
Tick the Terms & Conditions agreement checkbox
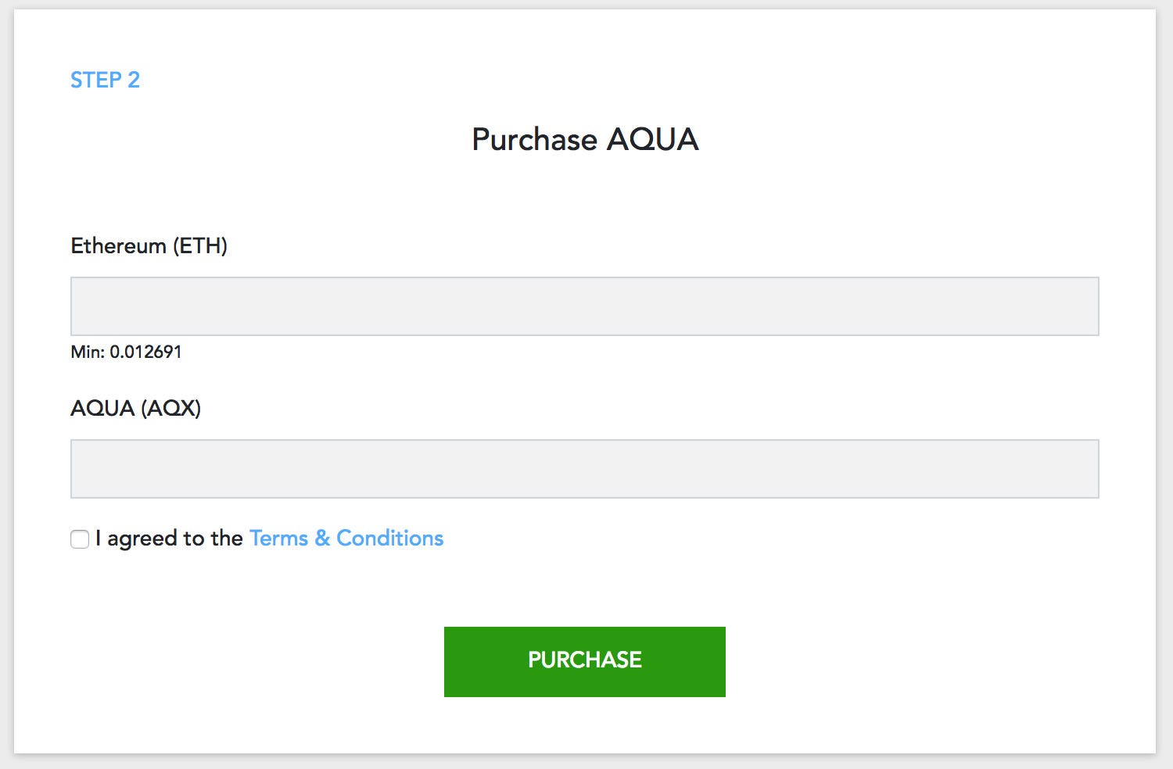coord(80,539)
